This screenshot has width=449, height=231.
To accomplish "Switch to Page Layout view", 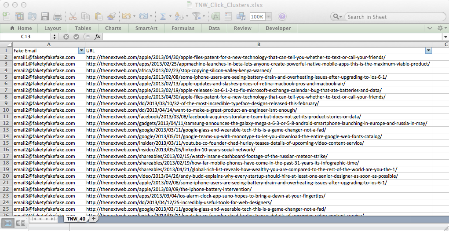I will (21, 223).
